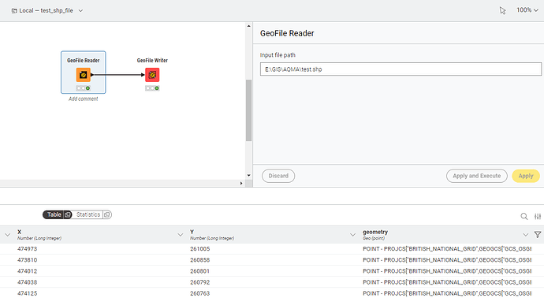The width and height of the screenshot is (544, 298).
Task: Select the Local test_shp_file workflow title
Action: tap(46, 11)
